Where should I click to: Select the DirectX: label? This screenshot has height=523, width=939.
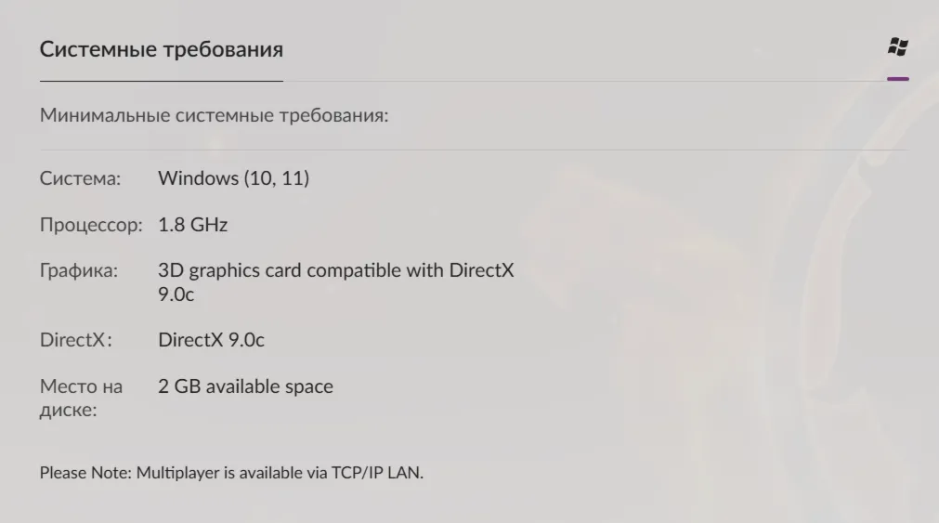point(75,340)
